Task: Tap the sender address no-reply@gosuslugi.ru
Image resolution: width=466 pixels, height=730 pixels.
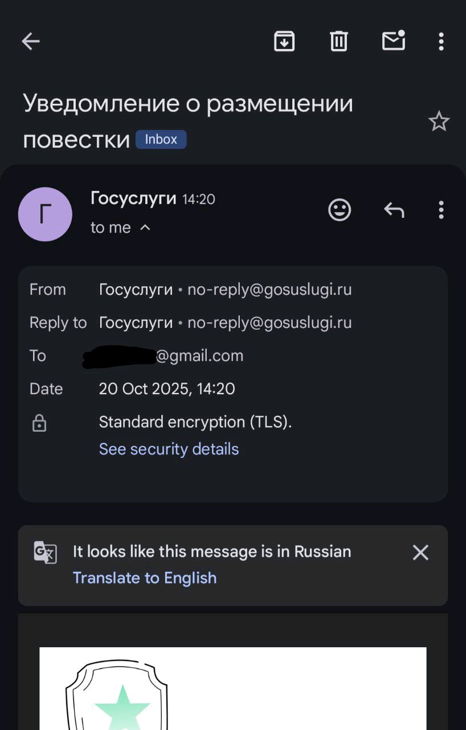Action: (x=269, y=290)
